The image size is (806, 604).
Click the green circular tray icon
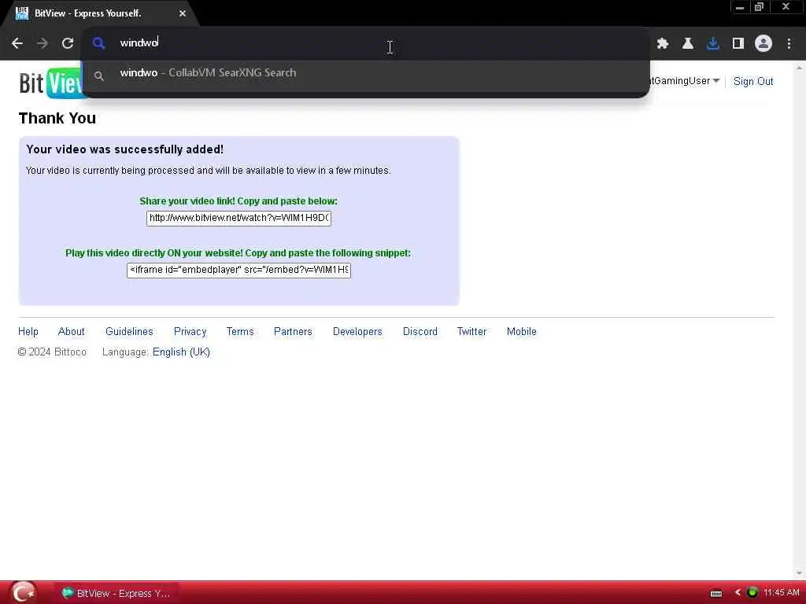click(752, 593)
